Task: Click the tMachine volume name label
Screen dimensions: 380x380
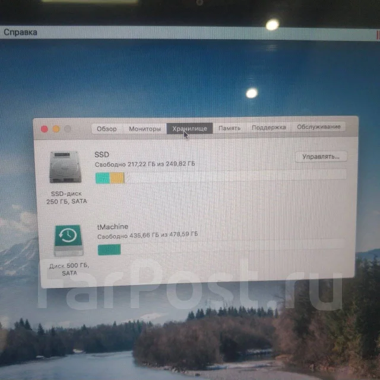Action: click(x=113, y=227)
